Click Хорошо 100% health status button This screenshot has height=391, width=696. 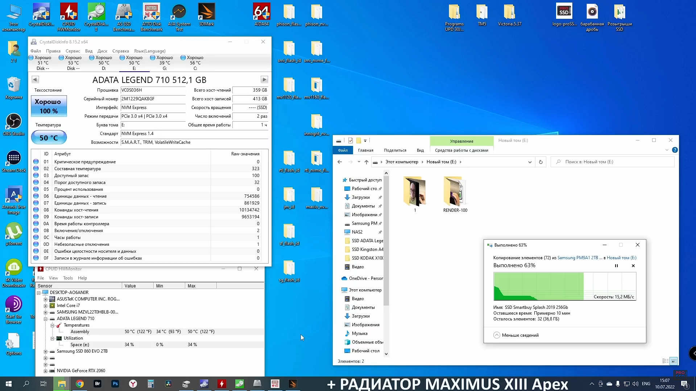coord(49,106)
